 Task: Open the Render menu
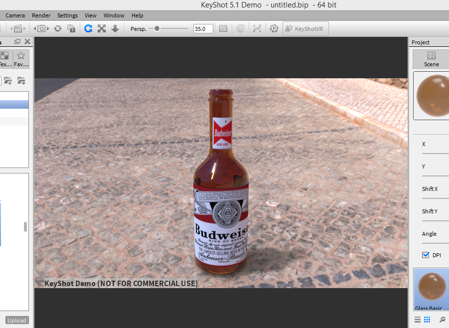tap(41, 15)
